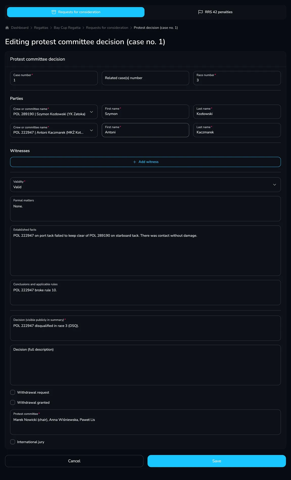Open Requests for consideration breadcrumb link
The image size is (291, 480).
coord(107,28)
